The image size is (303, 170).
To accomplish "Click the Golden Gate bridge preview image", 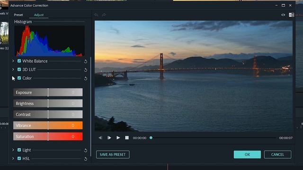I will (194, 76).
